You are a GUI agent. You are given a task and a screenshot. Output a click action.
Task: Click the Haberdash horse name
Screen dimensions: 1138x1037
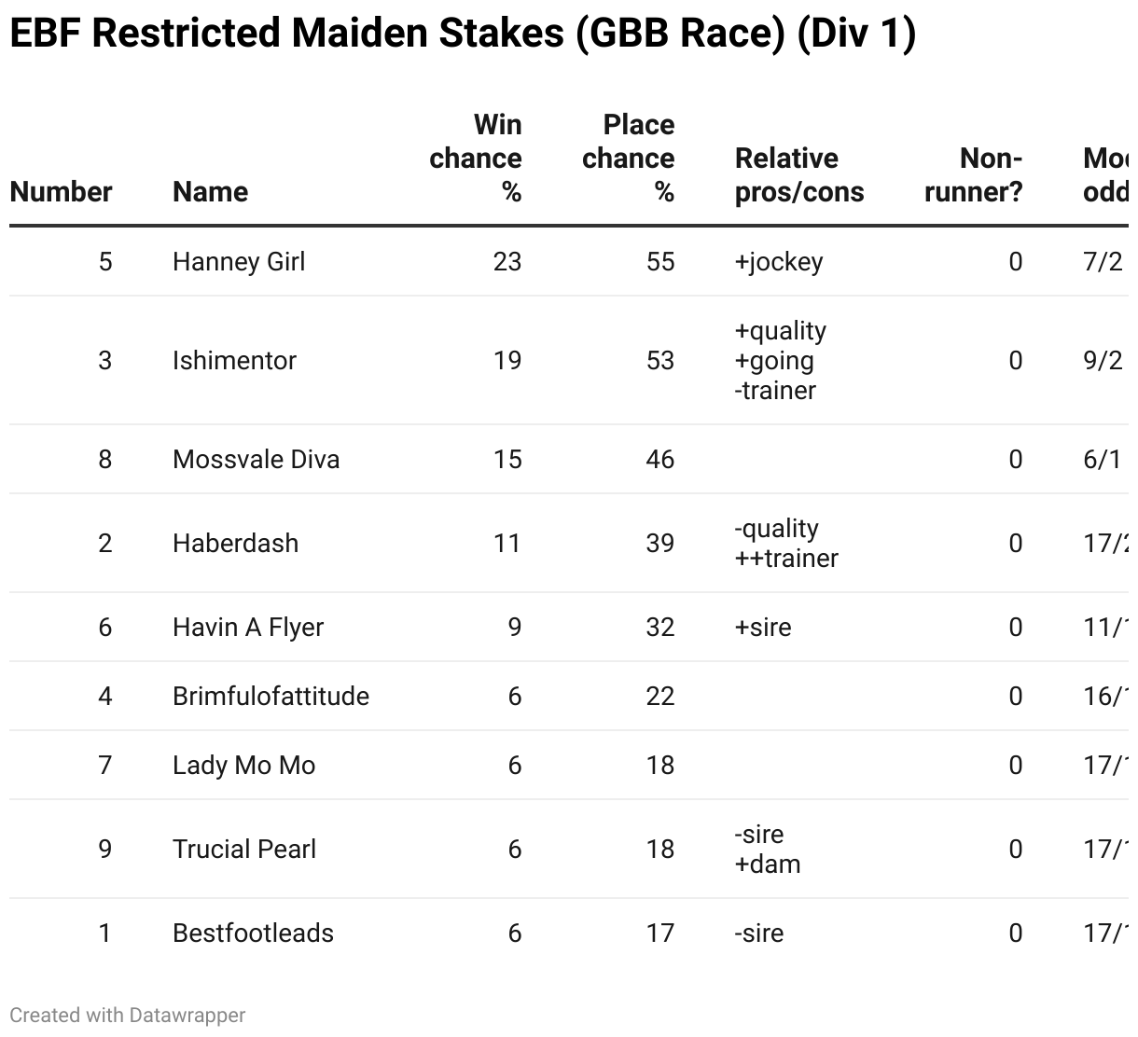click(x=235, y=544)
